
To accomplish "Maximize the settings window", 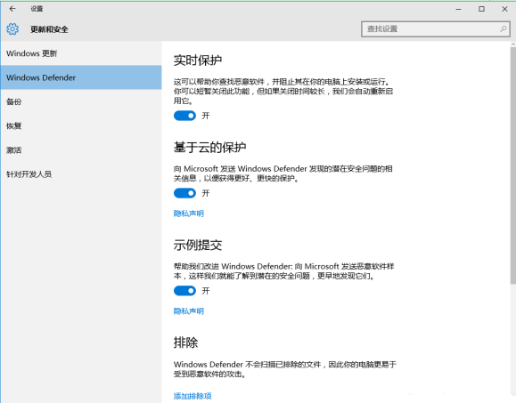I will click(481, 9).
